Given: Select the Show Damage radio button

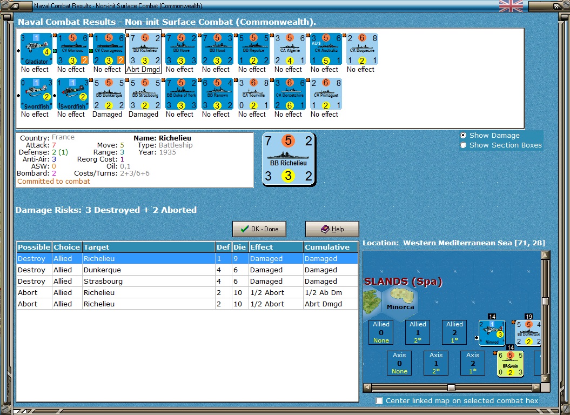Looking at the screenshot, I should (x=463, y=135).
